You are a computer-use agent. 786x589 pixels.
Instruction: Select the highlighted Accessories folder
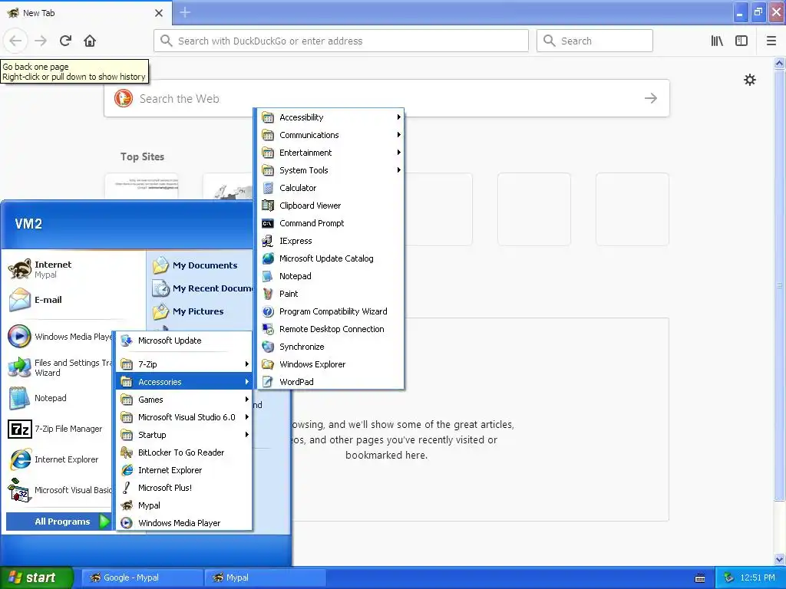tap(184, 382)
